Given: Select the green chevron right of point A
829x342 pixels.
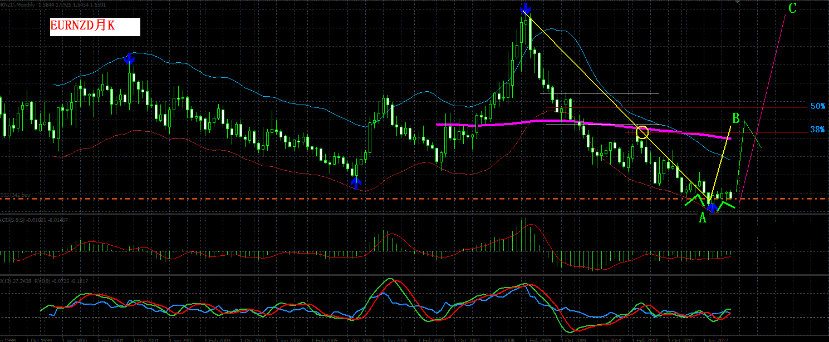Looking at the screenshot, I should [726, 205].
